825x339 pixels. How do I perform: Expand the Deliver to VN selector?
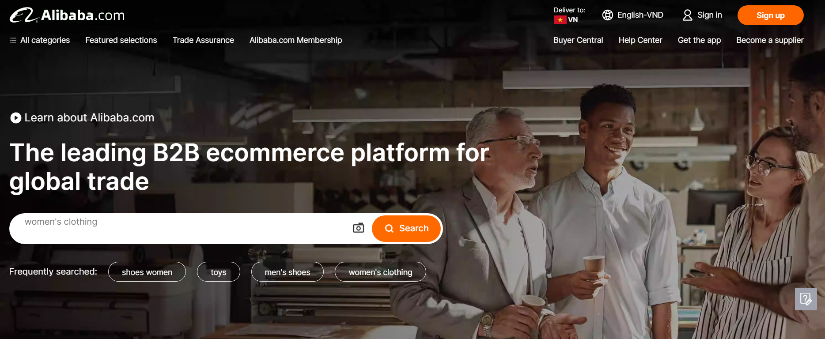[x=569, y=15]
